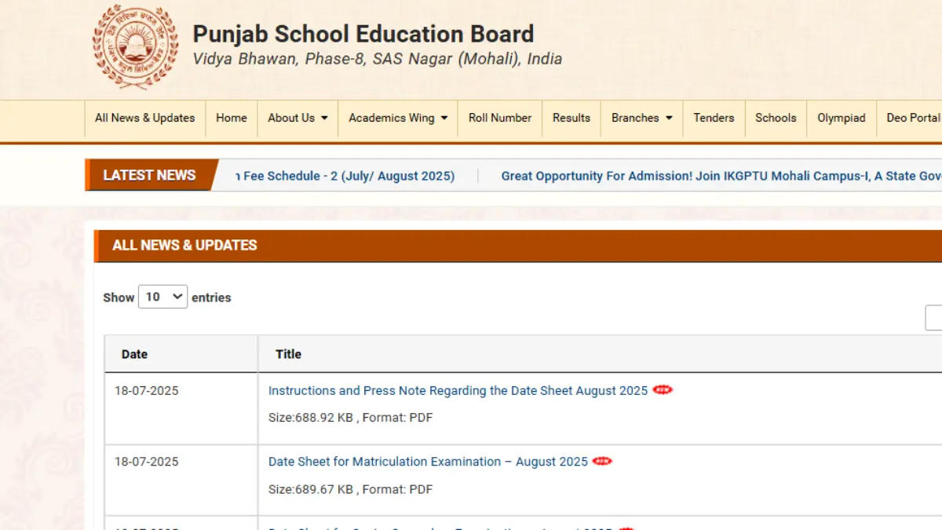
Task: Open the Schools page
Action: pos(776,118)
